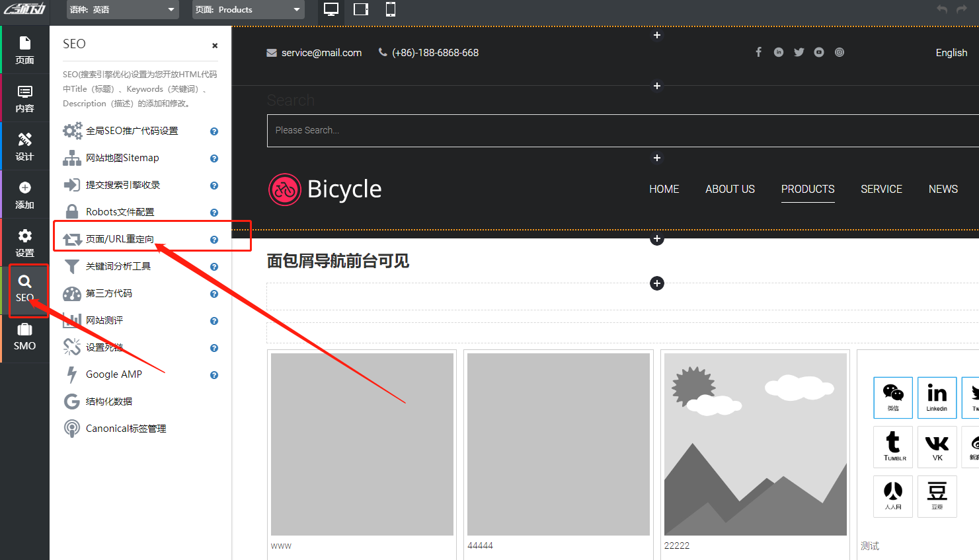Expand the 语种 language dropdown
This screenshot has height=560, width=979.
click(122, 10)
